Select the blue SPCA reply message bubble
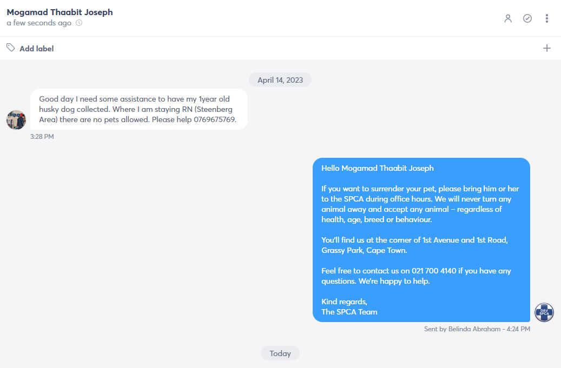The image size is (561, 368). click(x=421, y=240)
